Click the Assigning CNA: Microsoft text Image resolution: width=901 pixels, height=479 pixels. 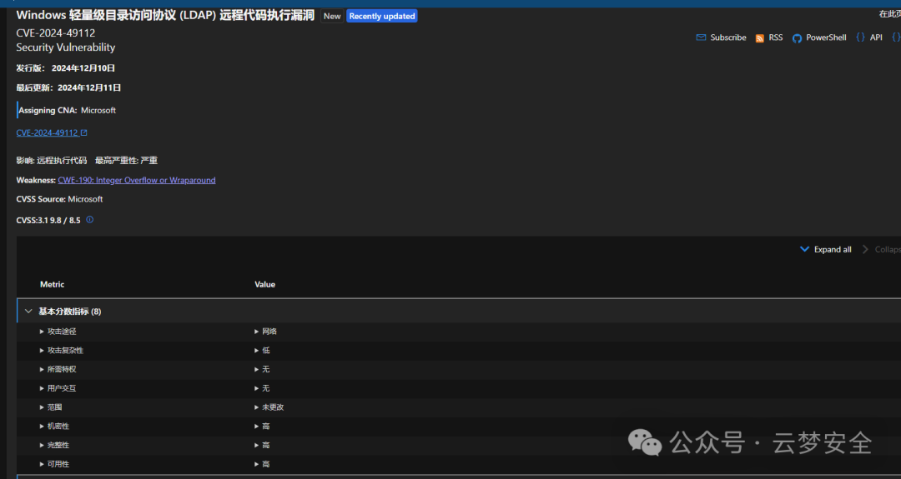click(x=68, y=110)
